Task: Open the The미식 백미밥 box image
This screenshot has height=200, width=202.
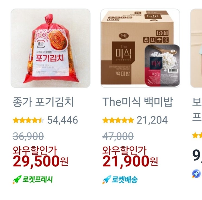Action: click(x=140, y=48)
